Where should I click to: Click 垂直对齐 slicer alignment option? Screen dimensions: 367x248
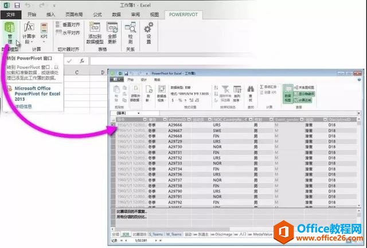coord(68,24)
